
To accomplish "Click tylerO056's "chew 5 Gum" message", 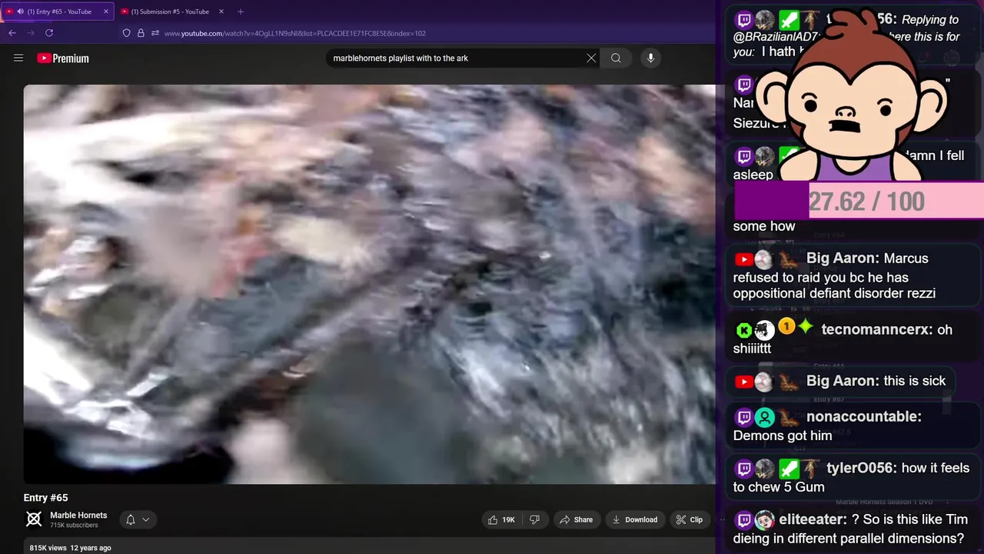I will (x=852, y=477).
